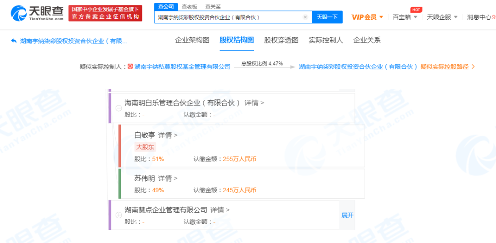
Task: Switch to 实际控制人 tab
Action: point(326,40)
